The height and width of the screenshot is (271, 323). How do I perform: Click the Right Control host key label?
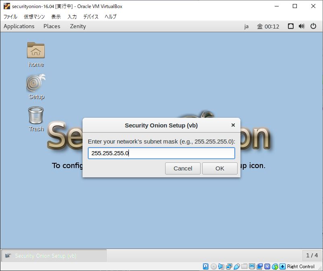(301, 267)
